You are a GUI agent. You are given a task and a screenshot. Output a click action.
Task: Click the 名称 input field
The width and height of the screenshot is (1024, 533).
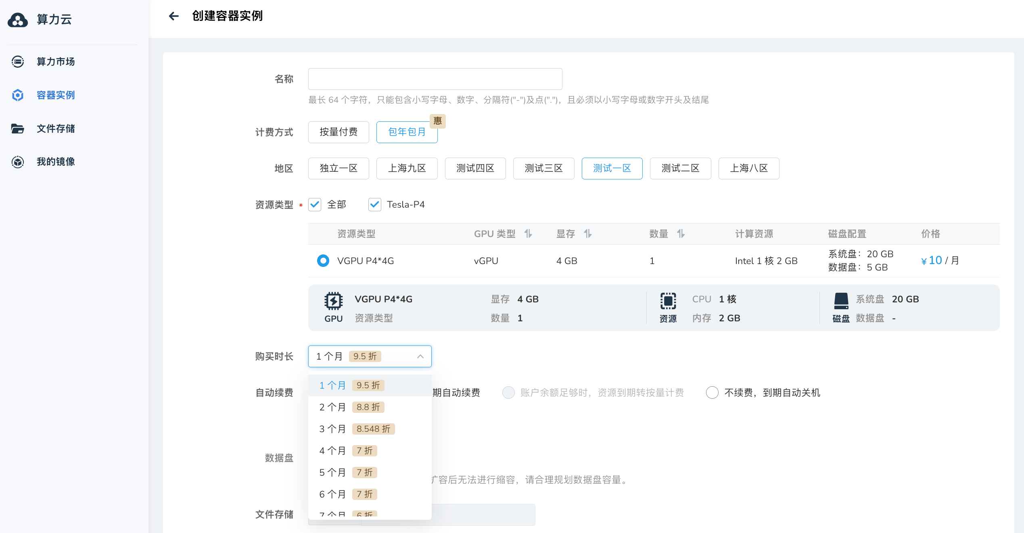[x=435, y=79]
